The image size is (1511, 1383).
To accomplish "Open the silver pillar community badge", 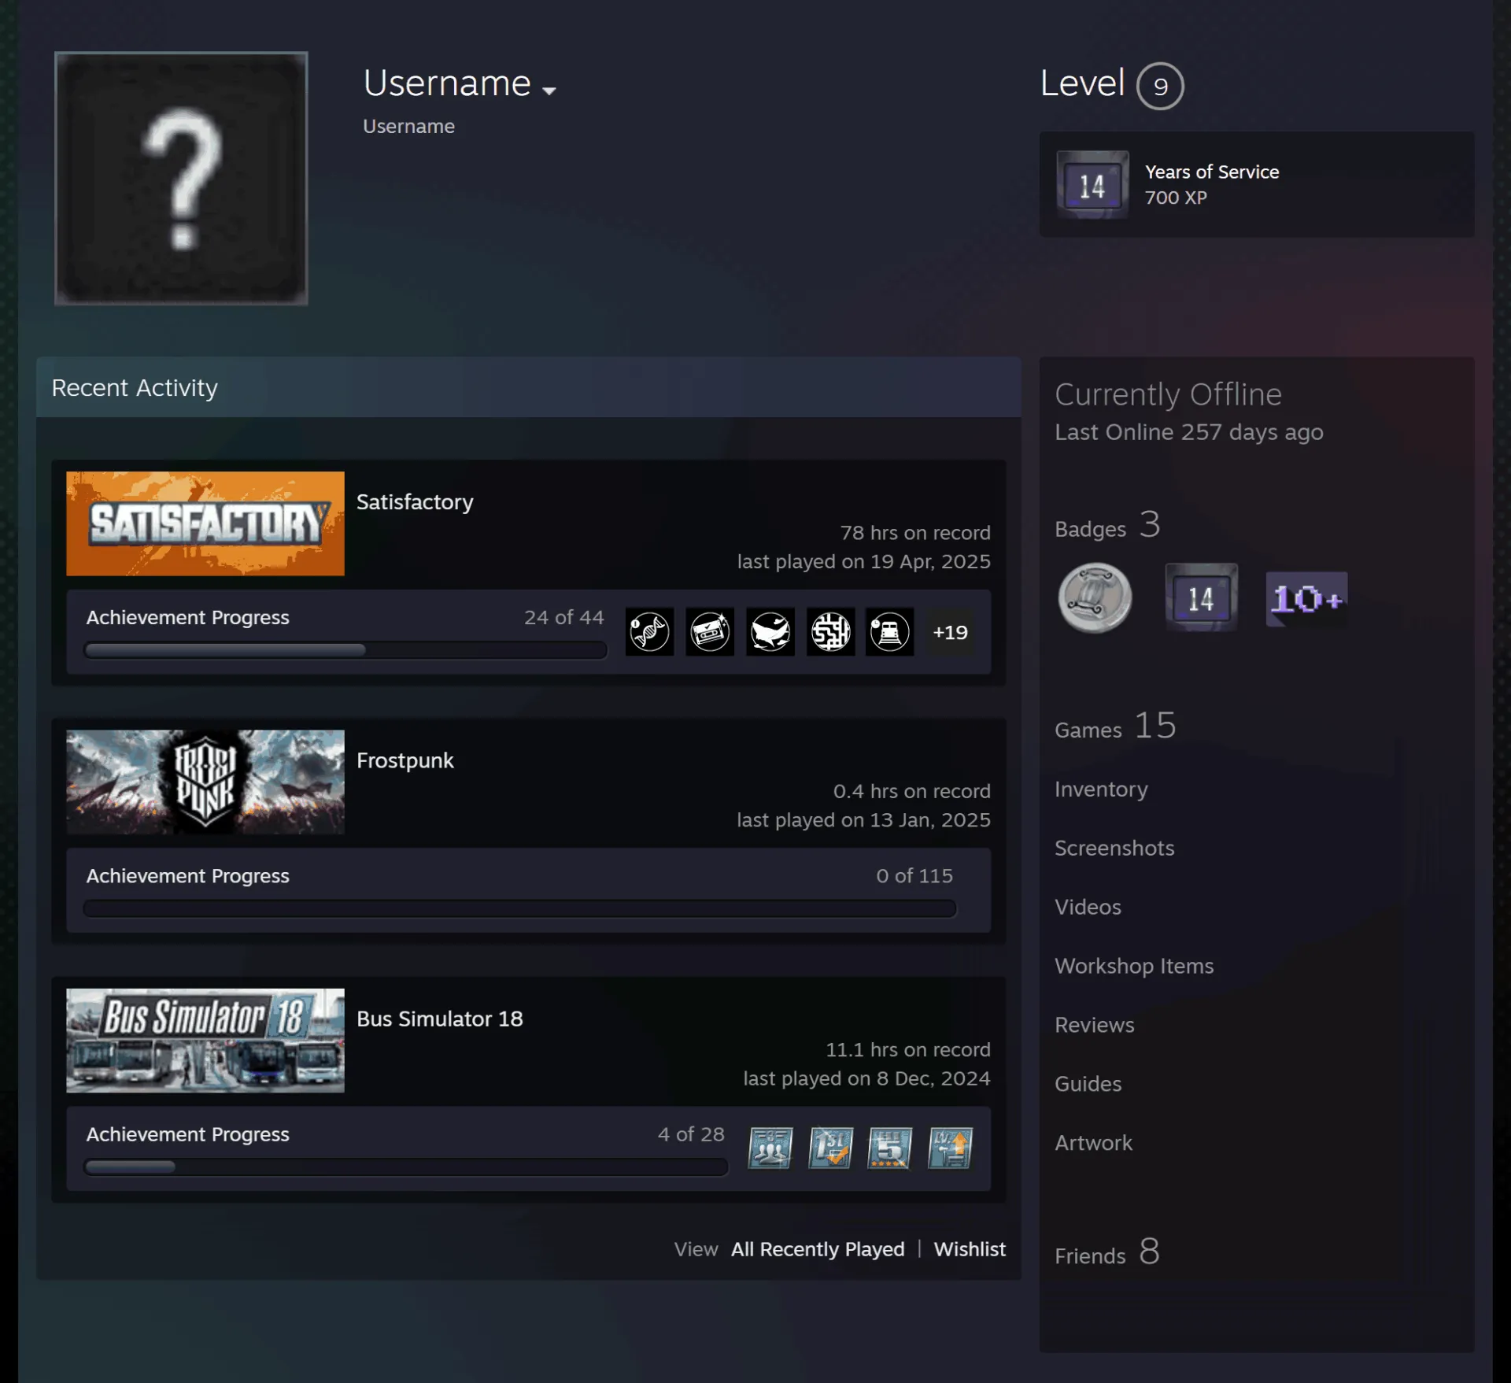I will pos(1095,597).
